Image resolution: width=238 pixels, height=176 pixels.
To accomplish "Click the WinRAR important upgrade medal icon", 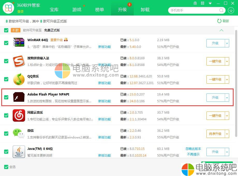I will 66,40.
